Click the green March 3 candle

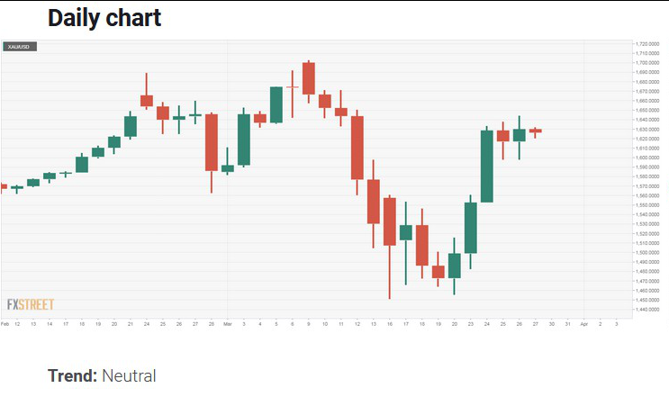(x=243, y=139)
